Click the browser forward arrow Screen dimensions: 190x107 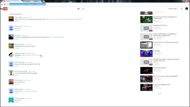(2, 4)
